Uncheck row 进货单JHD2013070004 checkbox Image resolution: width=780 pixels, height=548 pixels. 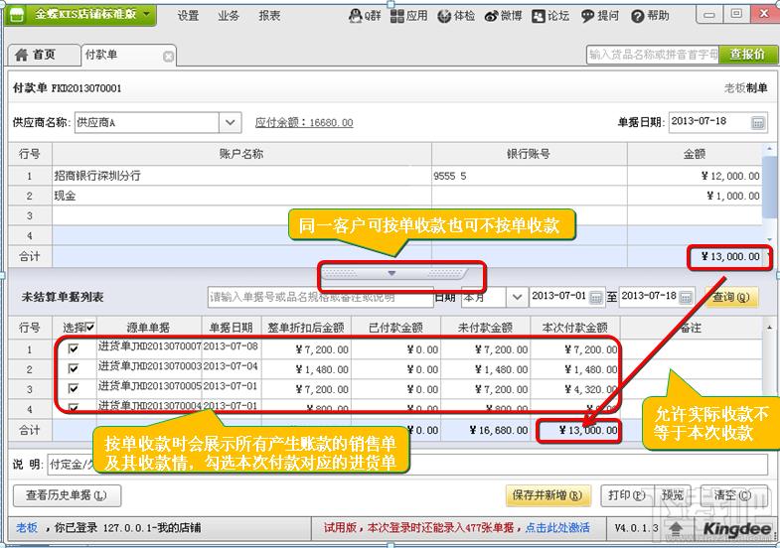point(74,407)
